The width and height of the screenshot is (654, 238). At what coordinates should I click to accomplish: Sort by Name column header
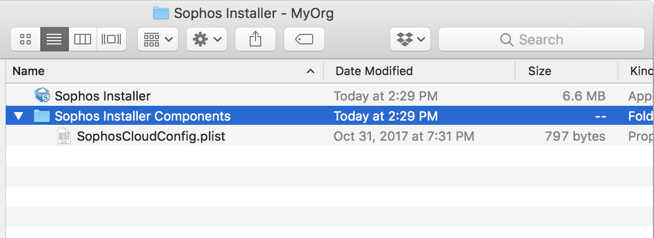29,71
